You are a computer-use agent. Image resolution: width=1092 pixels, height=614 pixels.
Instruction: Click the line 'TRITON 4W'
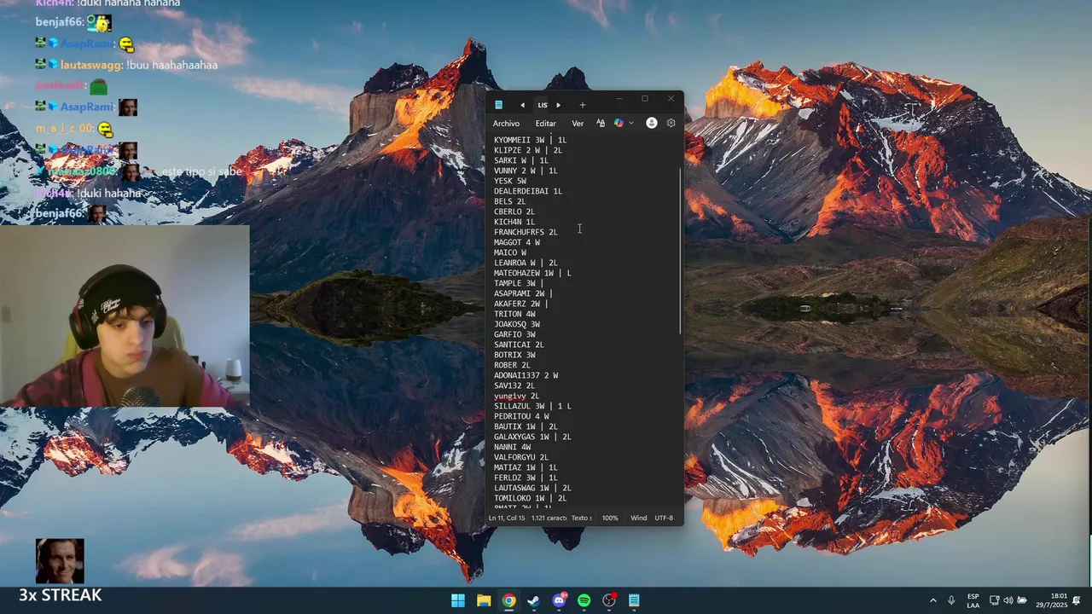coord(514,314)
